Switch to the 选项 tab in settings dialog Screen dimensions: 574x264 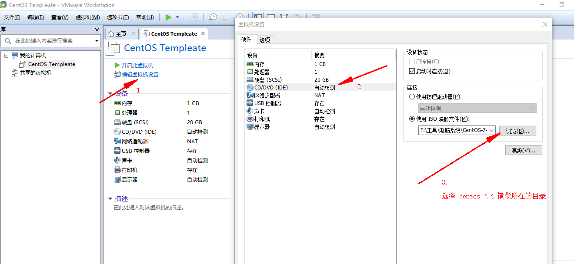coord(265,40)
